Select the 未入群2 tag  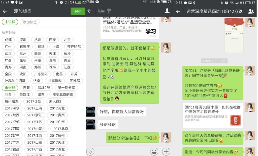(x=55, y=101)
